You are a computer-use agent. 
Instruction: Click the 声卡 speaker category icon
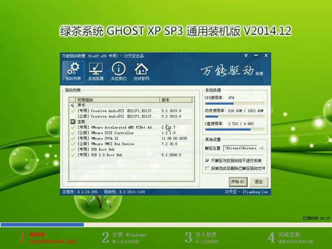point(72,105)
